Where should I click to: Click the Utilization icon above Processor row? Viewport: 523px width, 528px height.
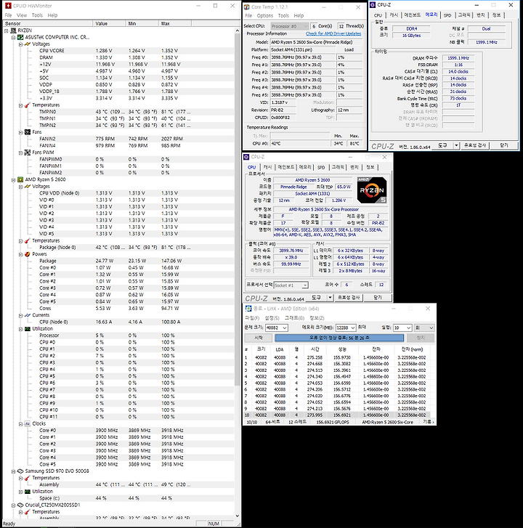coord(28,329)
